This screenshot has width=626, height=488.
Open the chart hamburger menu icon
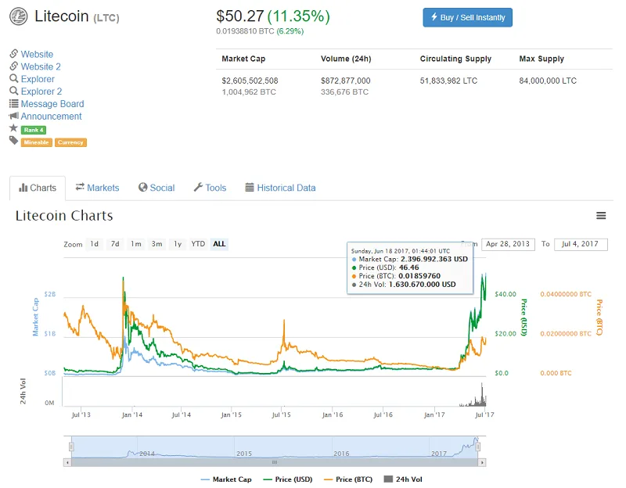[x=601, y=216]
